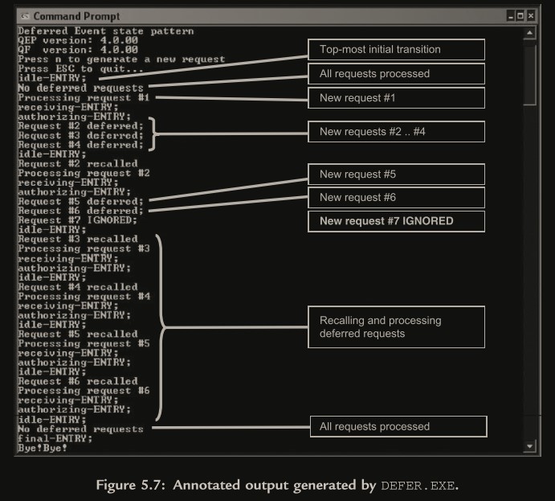Click the 'New request #6' annotation box
Viewport: 555px width, 501px height.
coord(396,197)
